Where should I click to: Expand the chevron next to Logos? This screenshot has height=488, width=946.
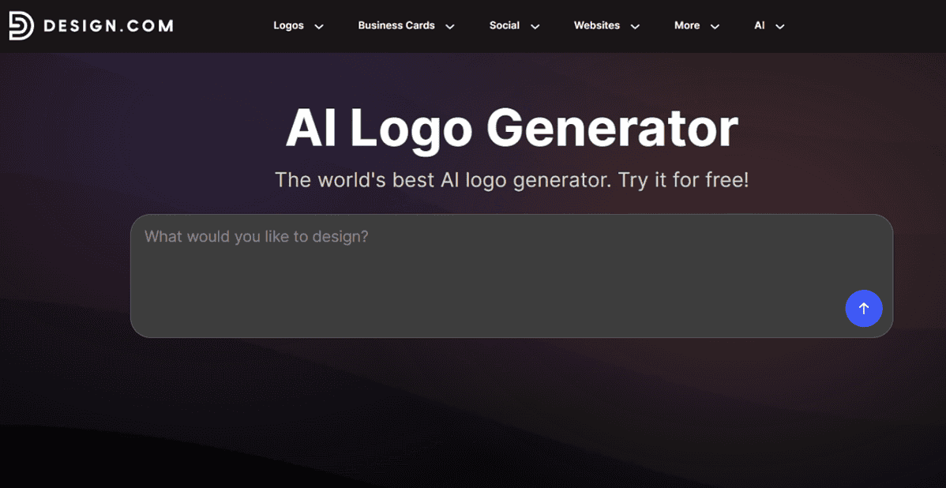pos(319,27)
